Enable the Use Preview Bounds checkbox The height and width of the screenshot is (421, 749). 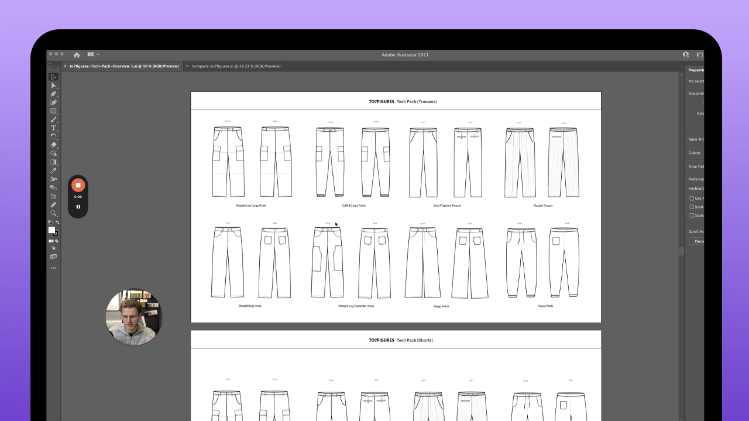coord(692,198)
